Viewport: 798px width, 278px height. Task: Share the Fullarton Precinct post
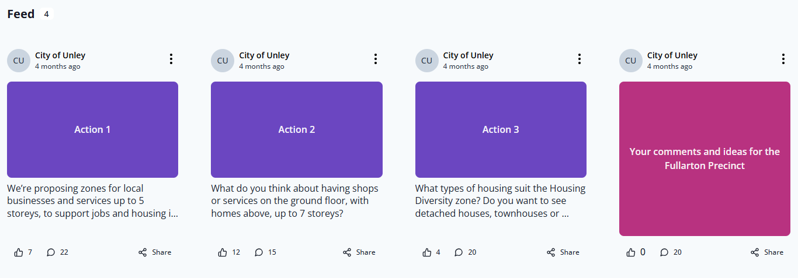click(767, 252)
